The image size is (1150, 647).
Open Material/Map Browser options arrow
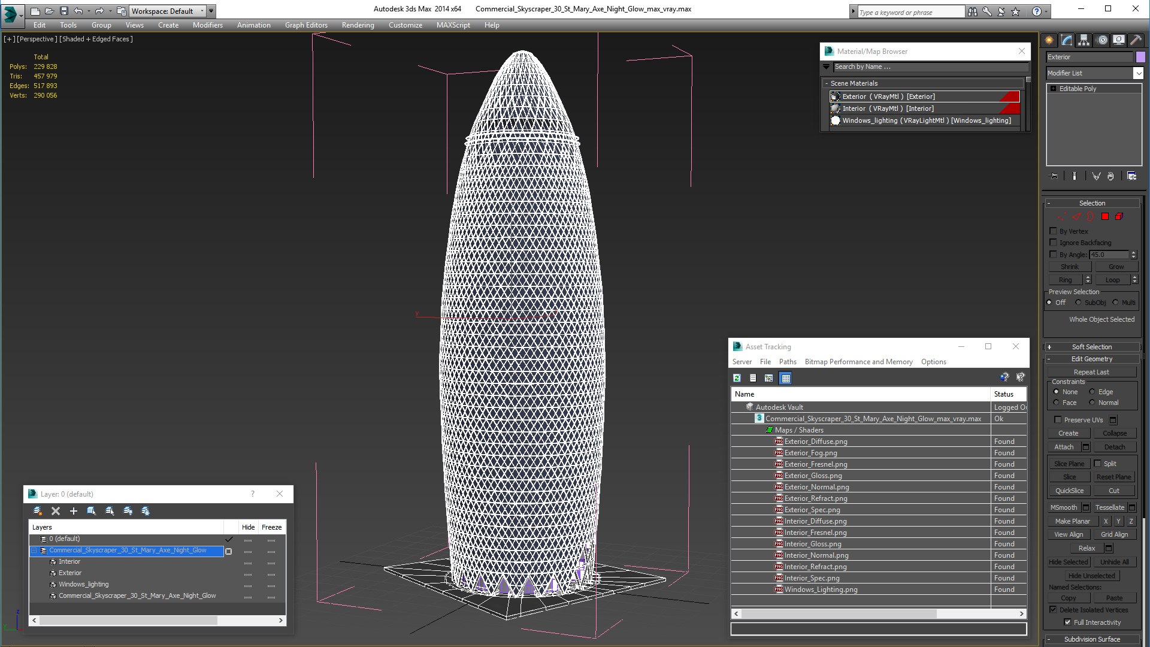827,67
